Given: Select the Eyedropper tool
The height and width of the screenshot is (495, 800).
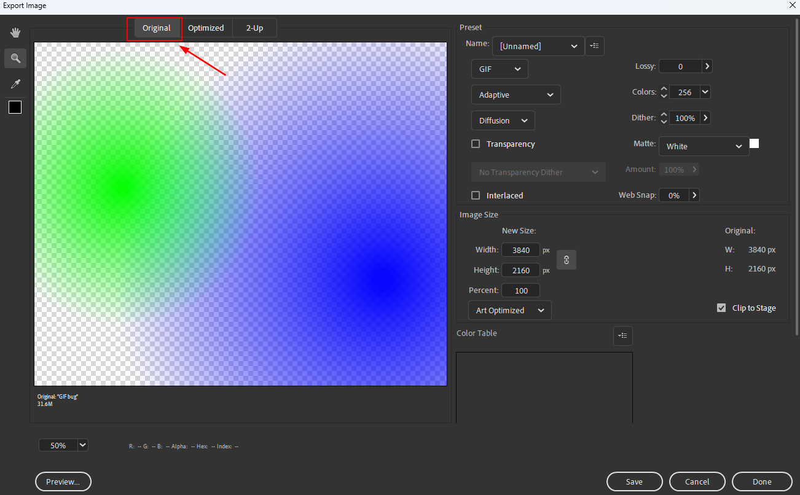Looking at the screenshot, I should 15,84.
